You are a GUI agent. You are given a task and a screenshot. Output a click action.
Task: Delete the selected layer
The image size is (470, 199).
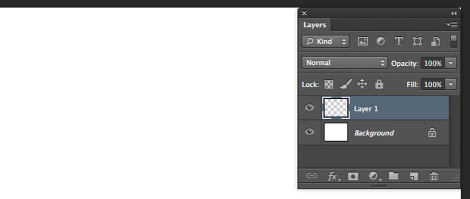click(434, 176)
